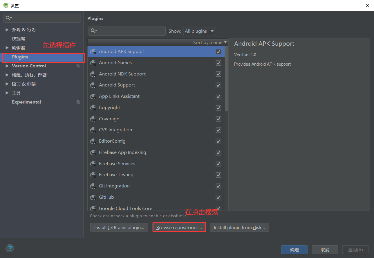Select the Android Games plugin name
Screen dimensions: 374x258
115,63
